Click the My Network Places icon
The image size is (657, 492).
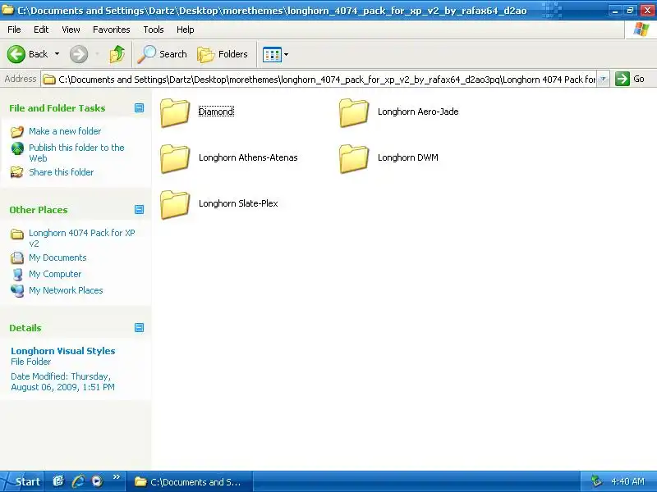[17, 291]
